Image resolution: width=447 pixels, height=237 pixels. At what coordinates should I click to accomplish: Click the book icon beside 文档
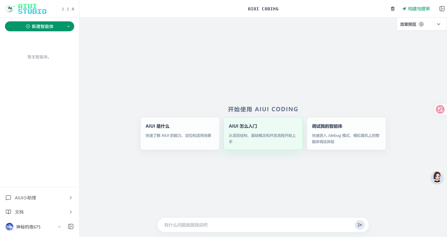tap(8, 212)
